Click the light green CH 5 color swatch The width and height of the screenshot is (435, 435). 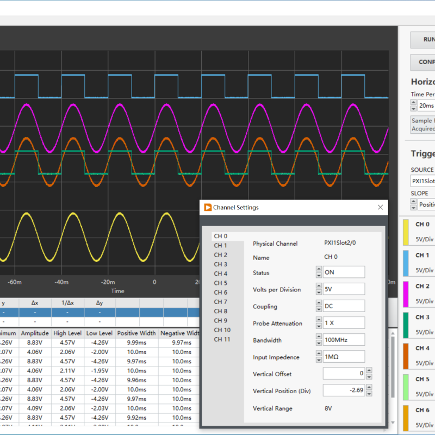406,387
